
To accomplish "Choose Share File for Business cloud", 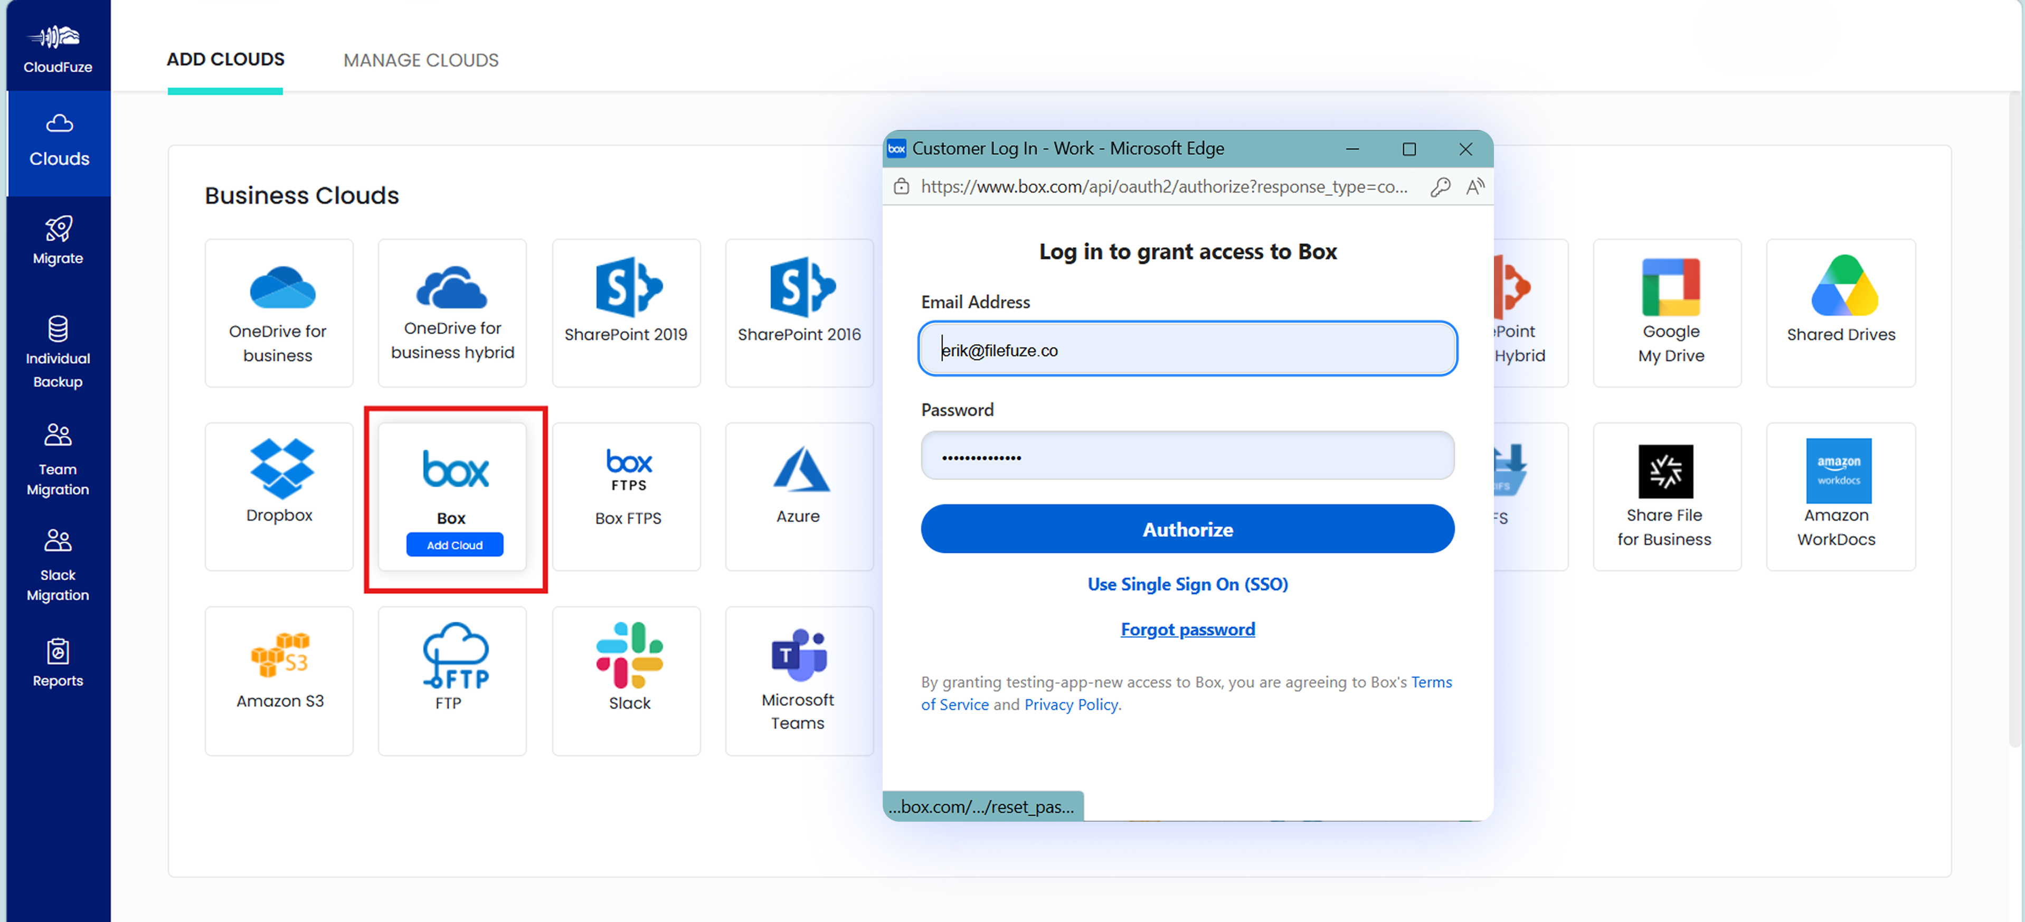I will pyautogui.click(x=1667, y=496).
